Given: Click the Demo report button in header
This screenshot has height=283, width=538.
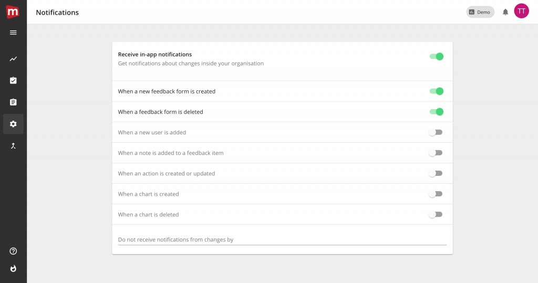Looking at the screenshot, I should click(480, 12).
